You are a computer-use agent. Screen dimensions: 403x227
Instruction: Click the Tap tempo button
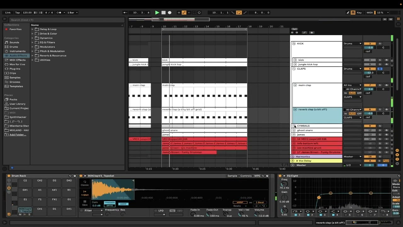pyautogui.click(x=18, y=13)
